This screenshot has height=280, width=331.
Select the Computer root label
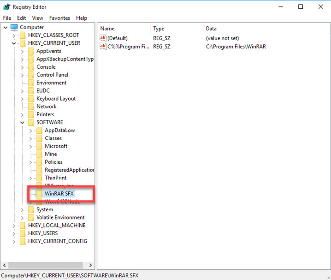32,27
